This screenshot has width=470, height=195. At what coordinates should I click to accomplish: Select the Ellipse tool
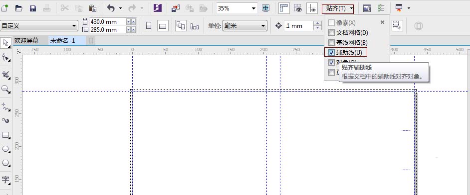coord(5,149)
